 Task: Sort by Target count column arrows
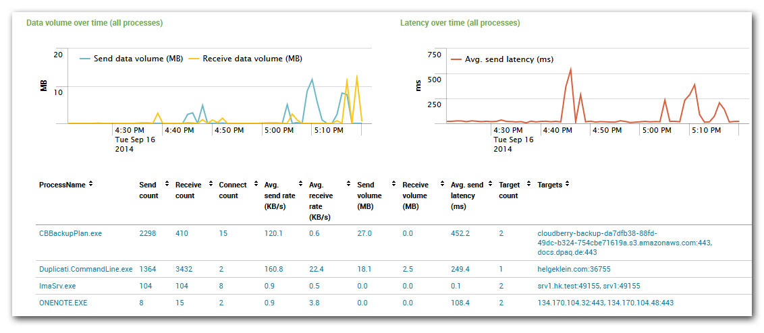click(528, 185)
